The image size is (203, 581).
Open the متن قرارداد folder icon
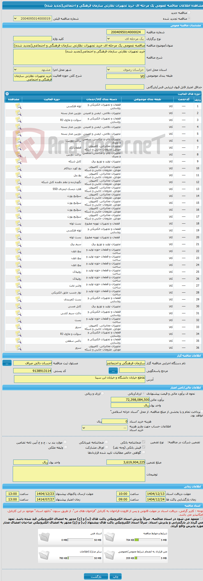[x=110, y=555]
